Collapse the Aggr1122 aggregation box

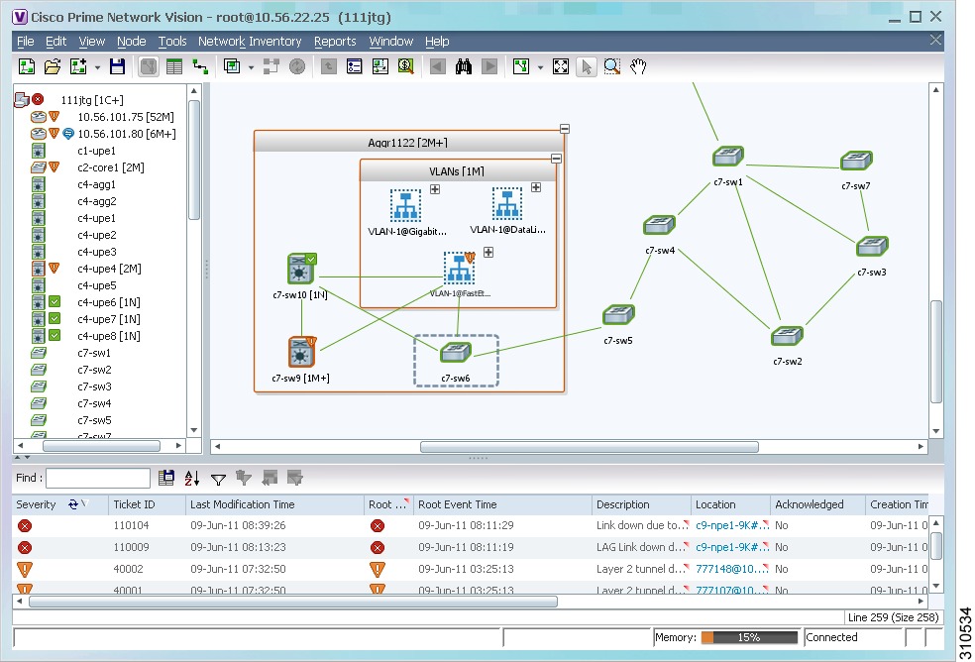pyautogui.click(x=565, y=129)
